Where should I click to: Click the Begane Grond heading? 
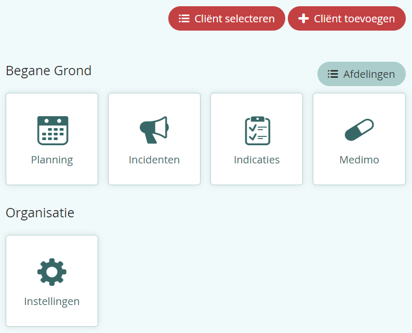[x=48, y=71]
